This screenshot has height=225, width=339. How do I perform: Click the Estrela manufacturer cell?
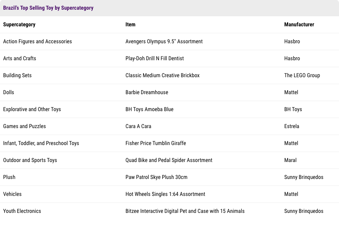(292, 126)
